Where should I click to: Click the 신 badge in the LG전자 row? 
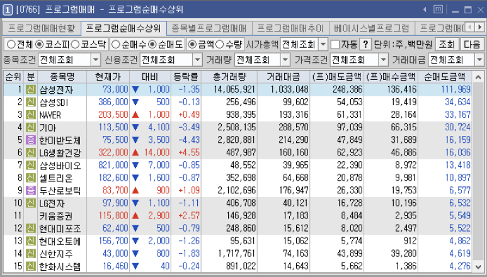pos(30,203)
